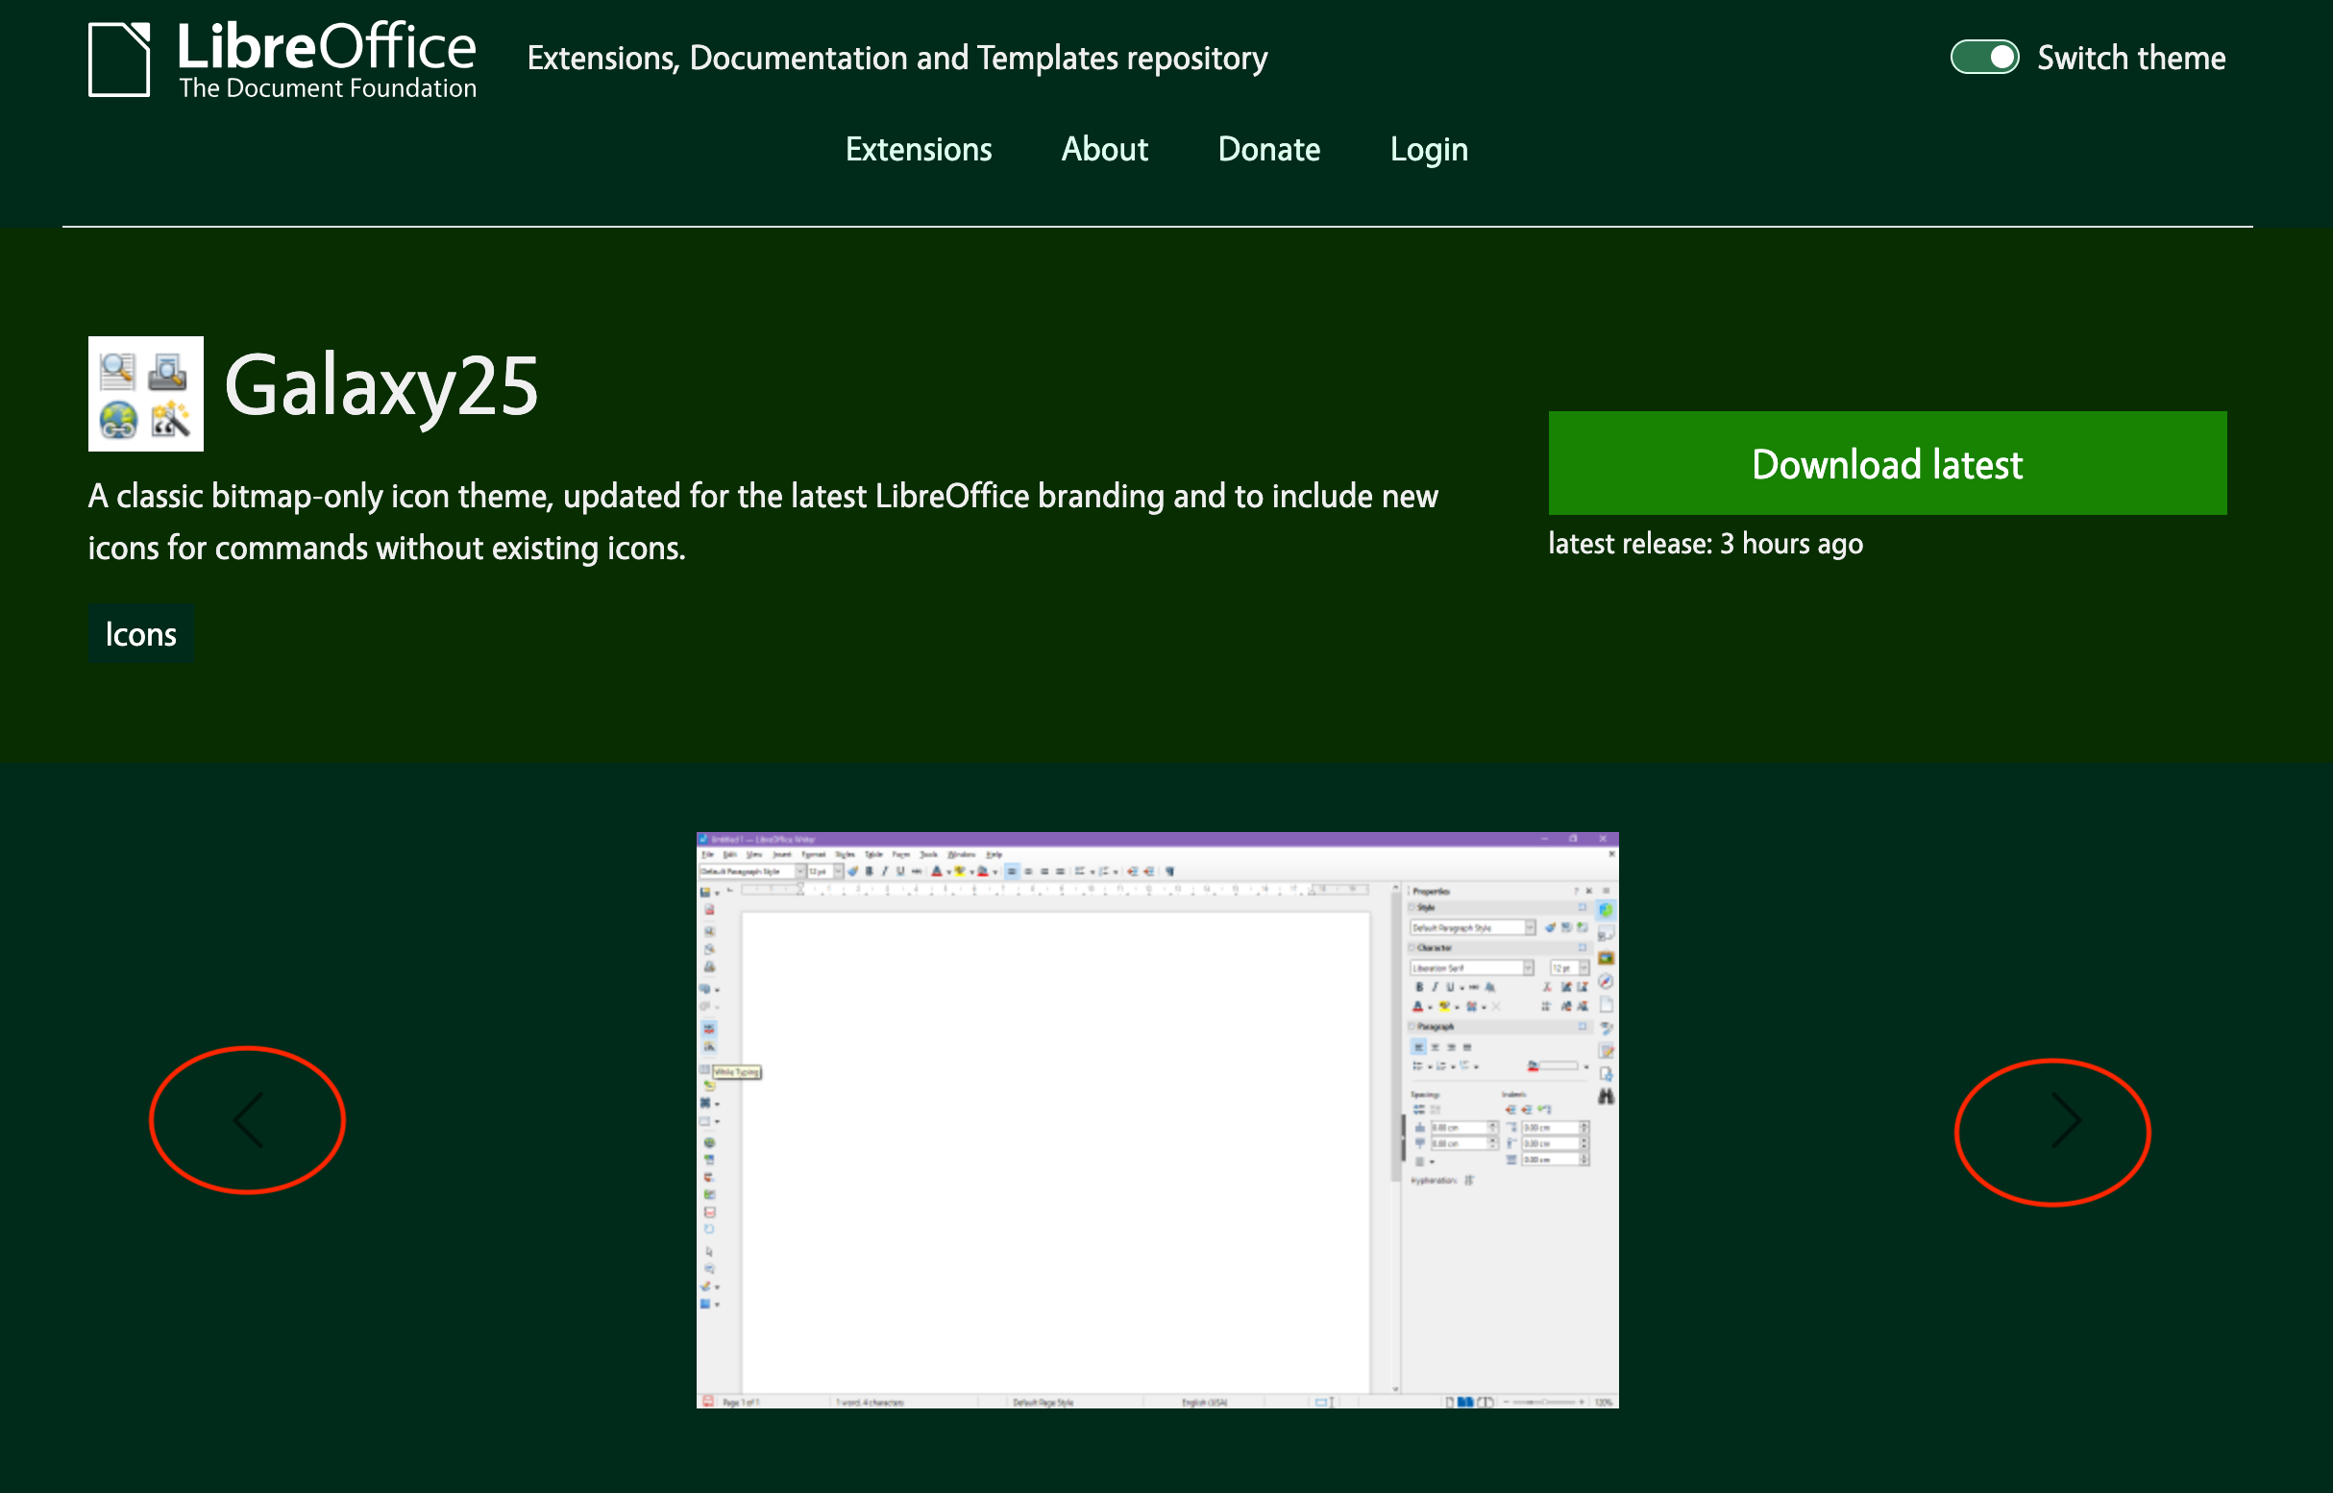This screenshot has width=2333, height=1493.
Task: Advance carousel with right chevron arrow
Action: click(2064, 1122)
